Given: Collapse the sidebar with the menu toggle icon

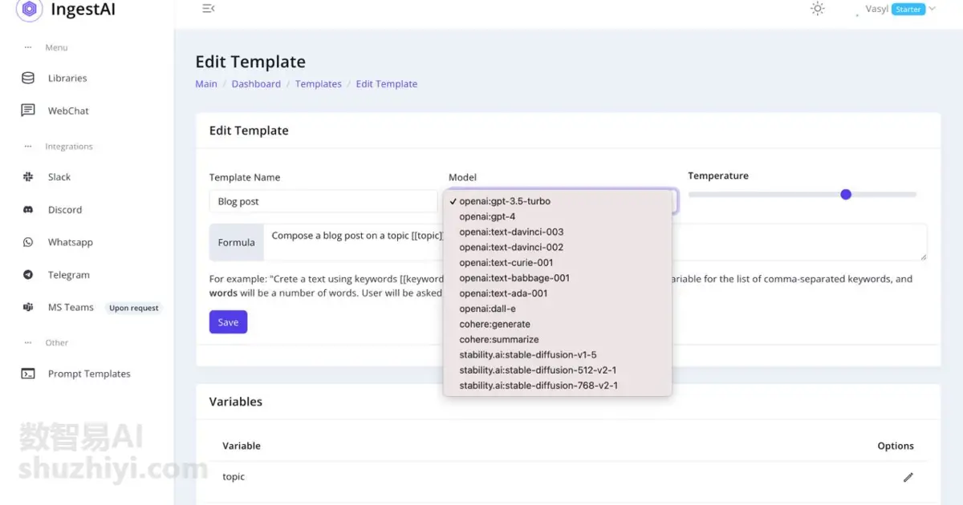Looking at the screenshot, I should (x=209, y=9).
